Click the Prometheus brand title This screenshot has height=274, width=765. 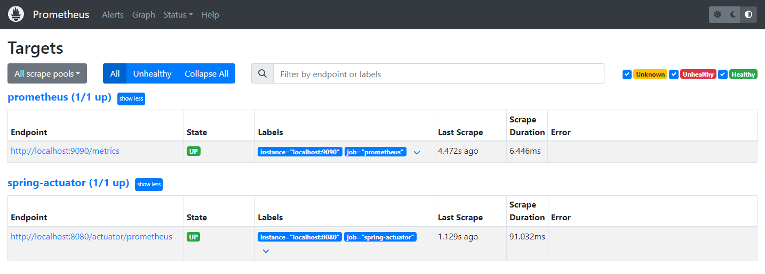tap(61, 14)
